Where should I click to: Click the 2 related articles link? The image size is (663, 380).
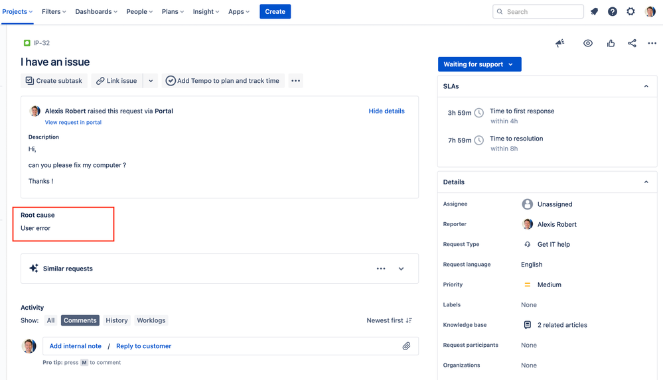coord(562,325)
